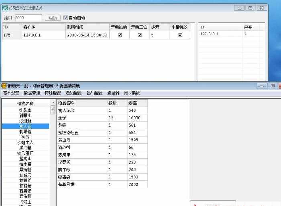Open the 武神配置 menu

(x=94, y=93)
